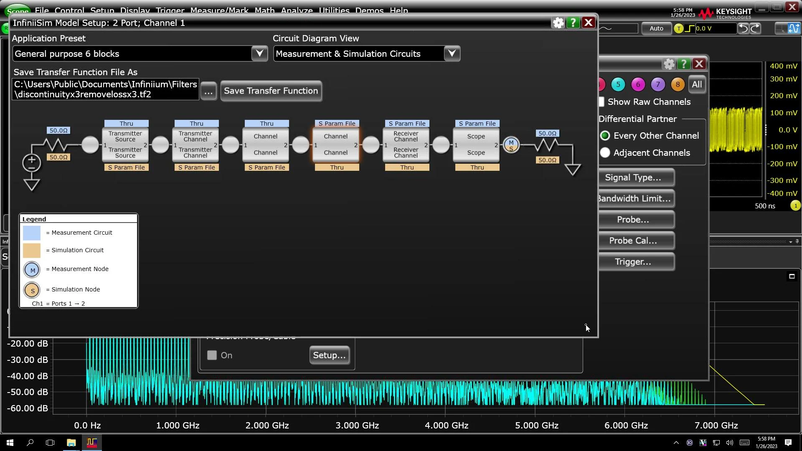Click the voltage source symbol in circuit
The height and width of the screenshot is (451, 802).
coord(32,163)
